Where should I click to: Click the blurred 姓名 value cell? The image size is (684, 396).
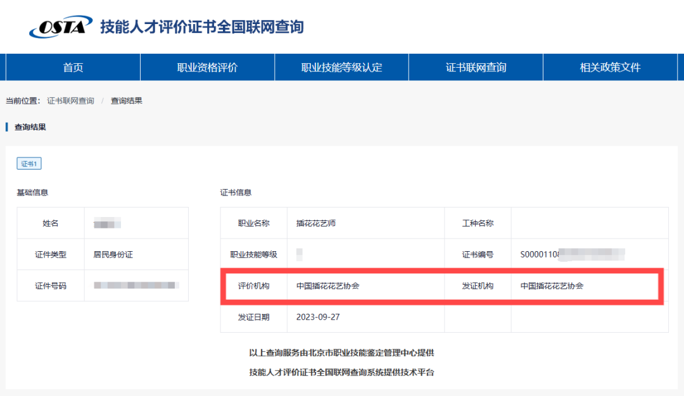click(107, 223)
